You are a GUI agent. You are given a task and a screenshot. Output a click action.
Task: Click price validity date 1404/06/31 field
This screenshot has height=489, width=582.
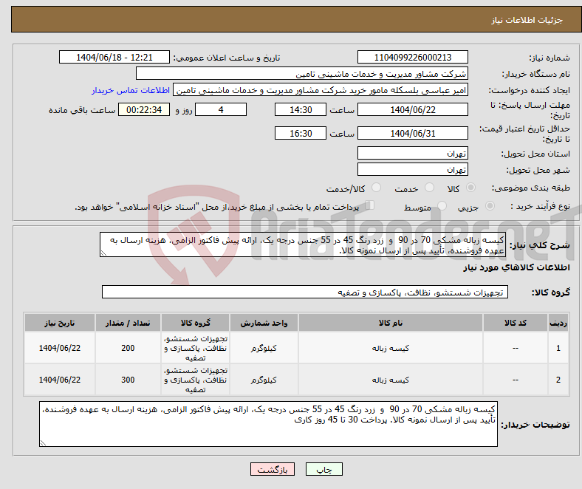413,133
